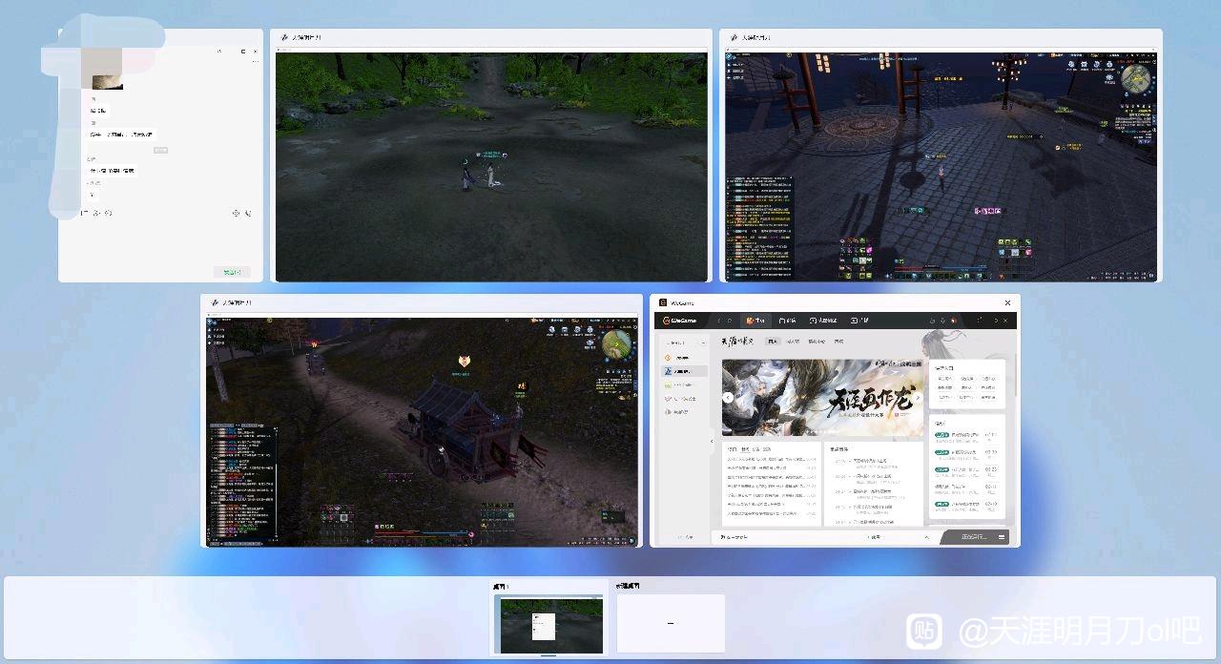1221x664 pixels.
Task: Open the voice call icon in the chat window
Action: pos(248,213)
